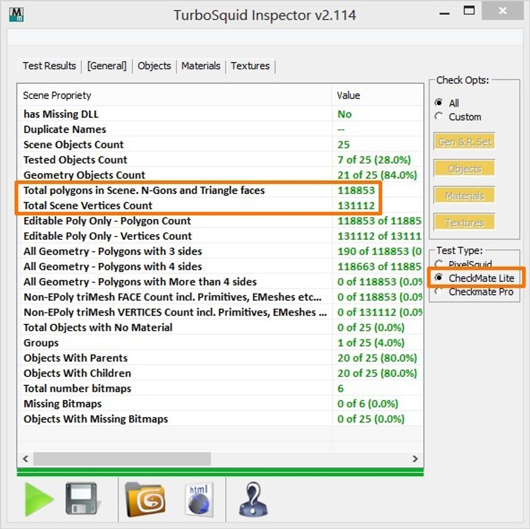Switch to the Test Results tab

[x=49, y=66]
